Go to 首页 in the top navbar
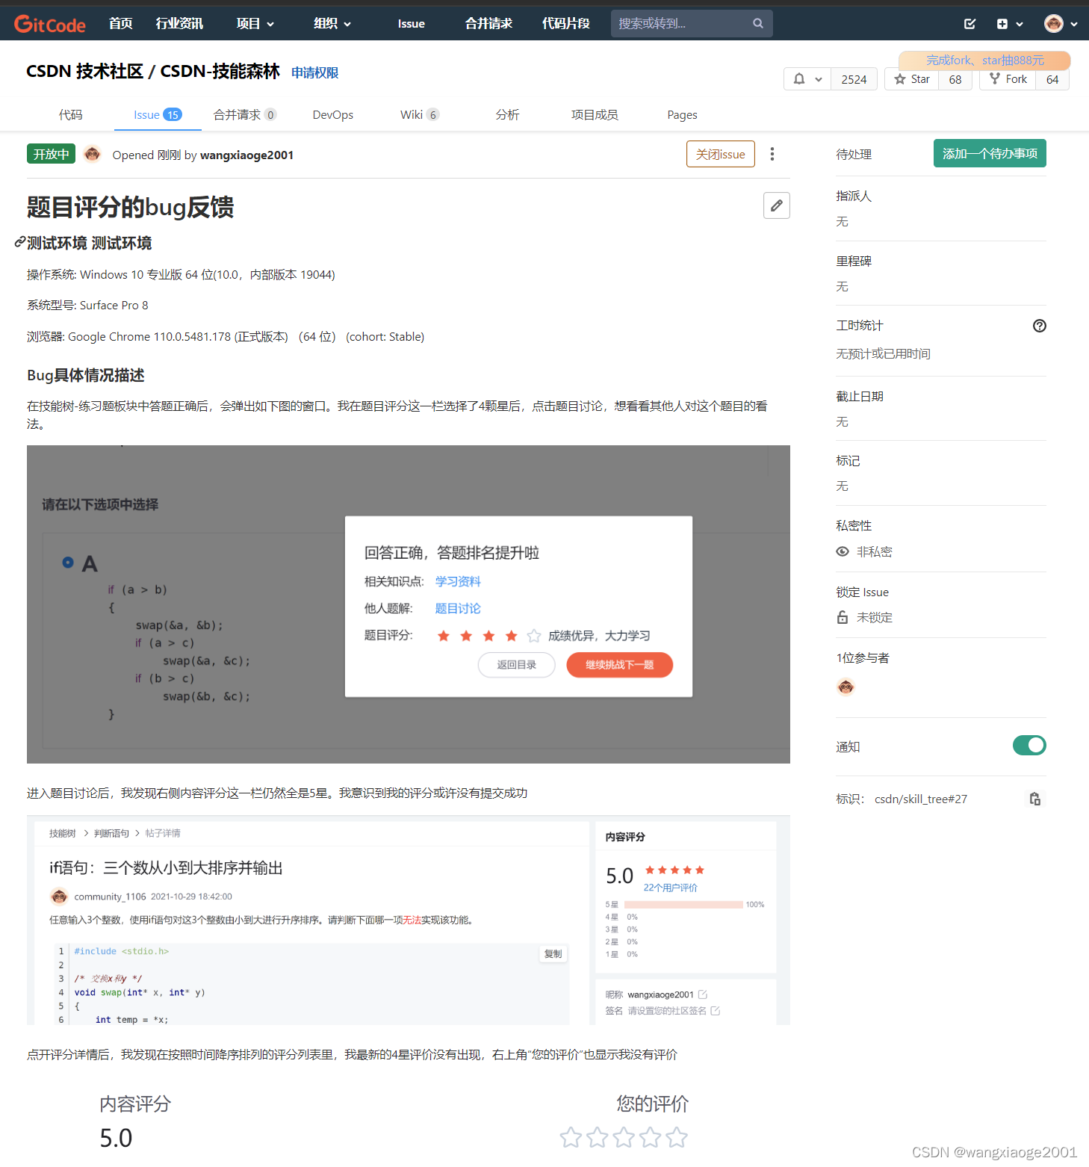Image resolution: width=1089 pixels, height=1167 pixels. 120,24
